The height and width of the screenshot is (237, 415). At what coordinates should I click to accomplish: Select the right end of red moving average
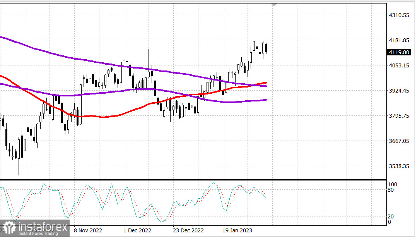265,83
